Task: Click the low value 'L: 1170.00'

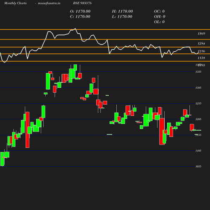Action: click(122, 17)
